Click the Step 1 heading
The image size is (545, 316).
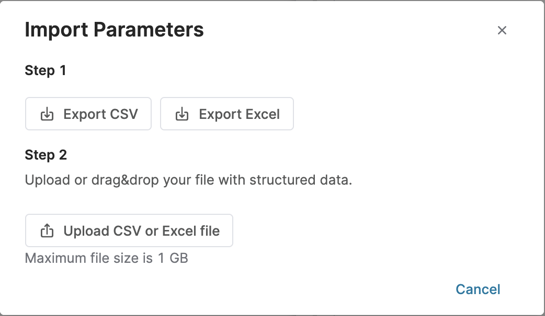tap(46, 70)
